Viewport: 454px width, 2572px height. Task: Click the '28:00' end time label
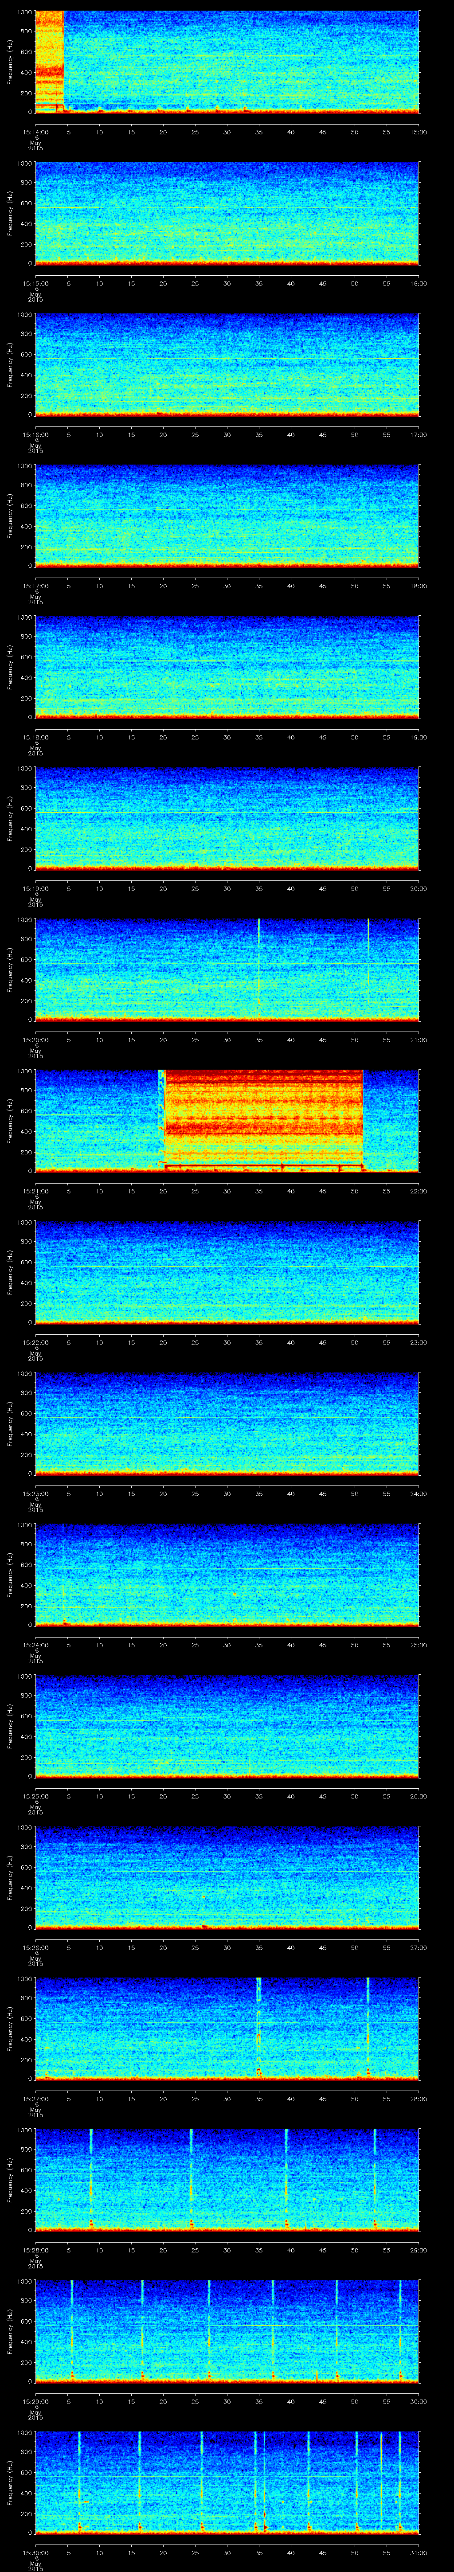click(x=419, y=2099)
